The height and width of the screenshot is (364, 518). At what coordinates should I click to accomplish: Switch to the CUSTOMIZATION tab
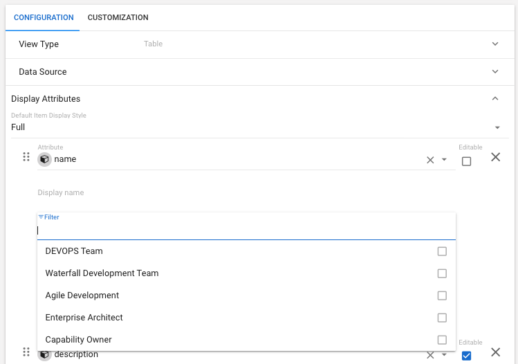click(118, 17)
